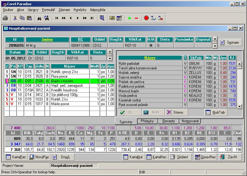Open the Soubor menu
The height and width of the screenshot is (176, 247).
8,10
